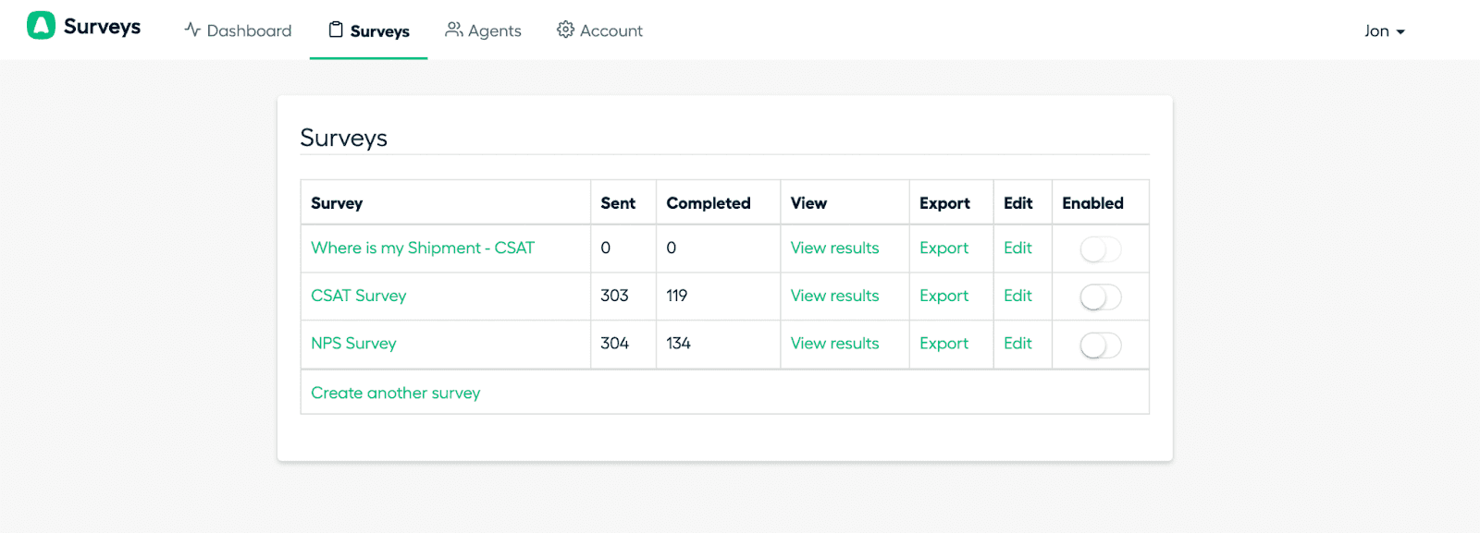The width and height of the screenshot is (1480, 533).
Task: Go to the Dashboard tab
Action: 249,31
